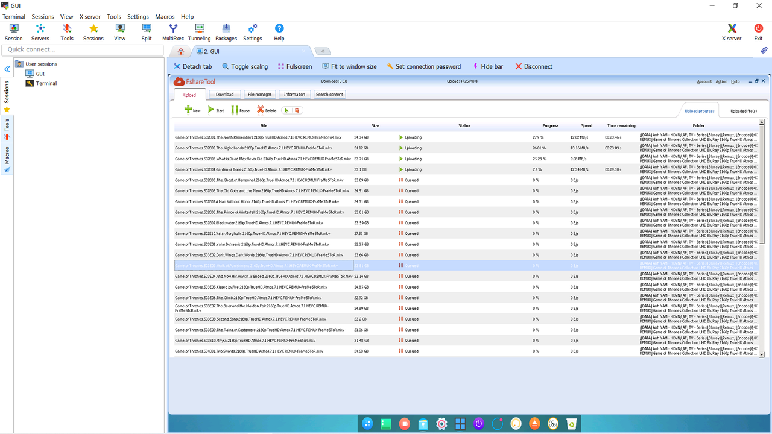Open the Search content tab
The width and height of the screenshot is (772, 434).
pyautogui.click(x=329, y=94)
